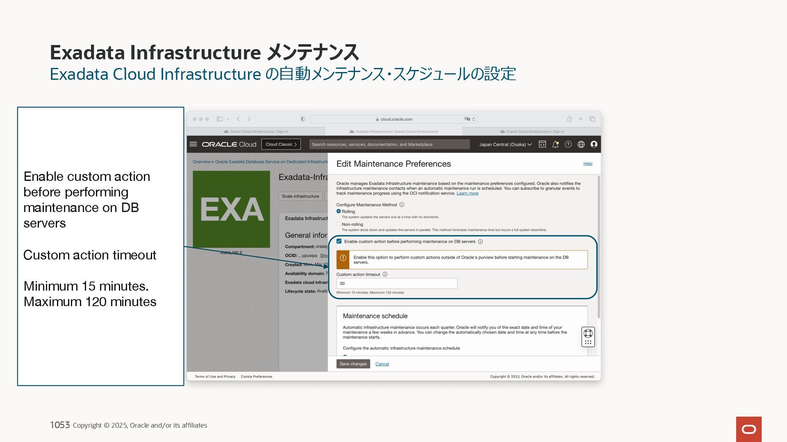
Task: Open the language globe icon
Action: 581,144
